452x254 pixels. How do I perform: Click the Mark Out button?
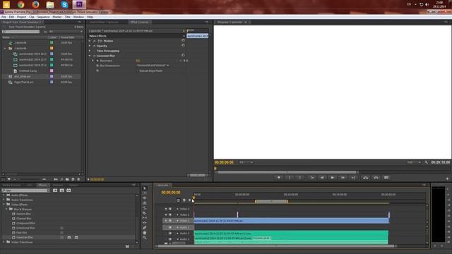click(x=299, y=178)
